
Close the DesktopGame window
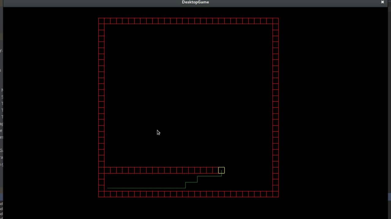coord(382,2)
